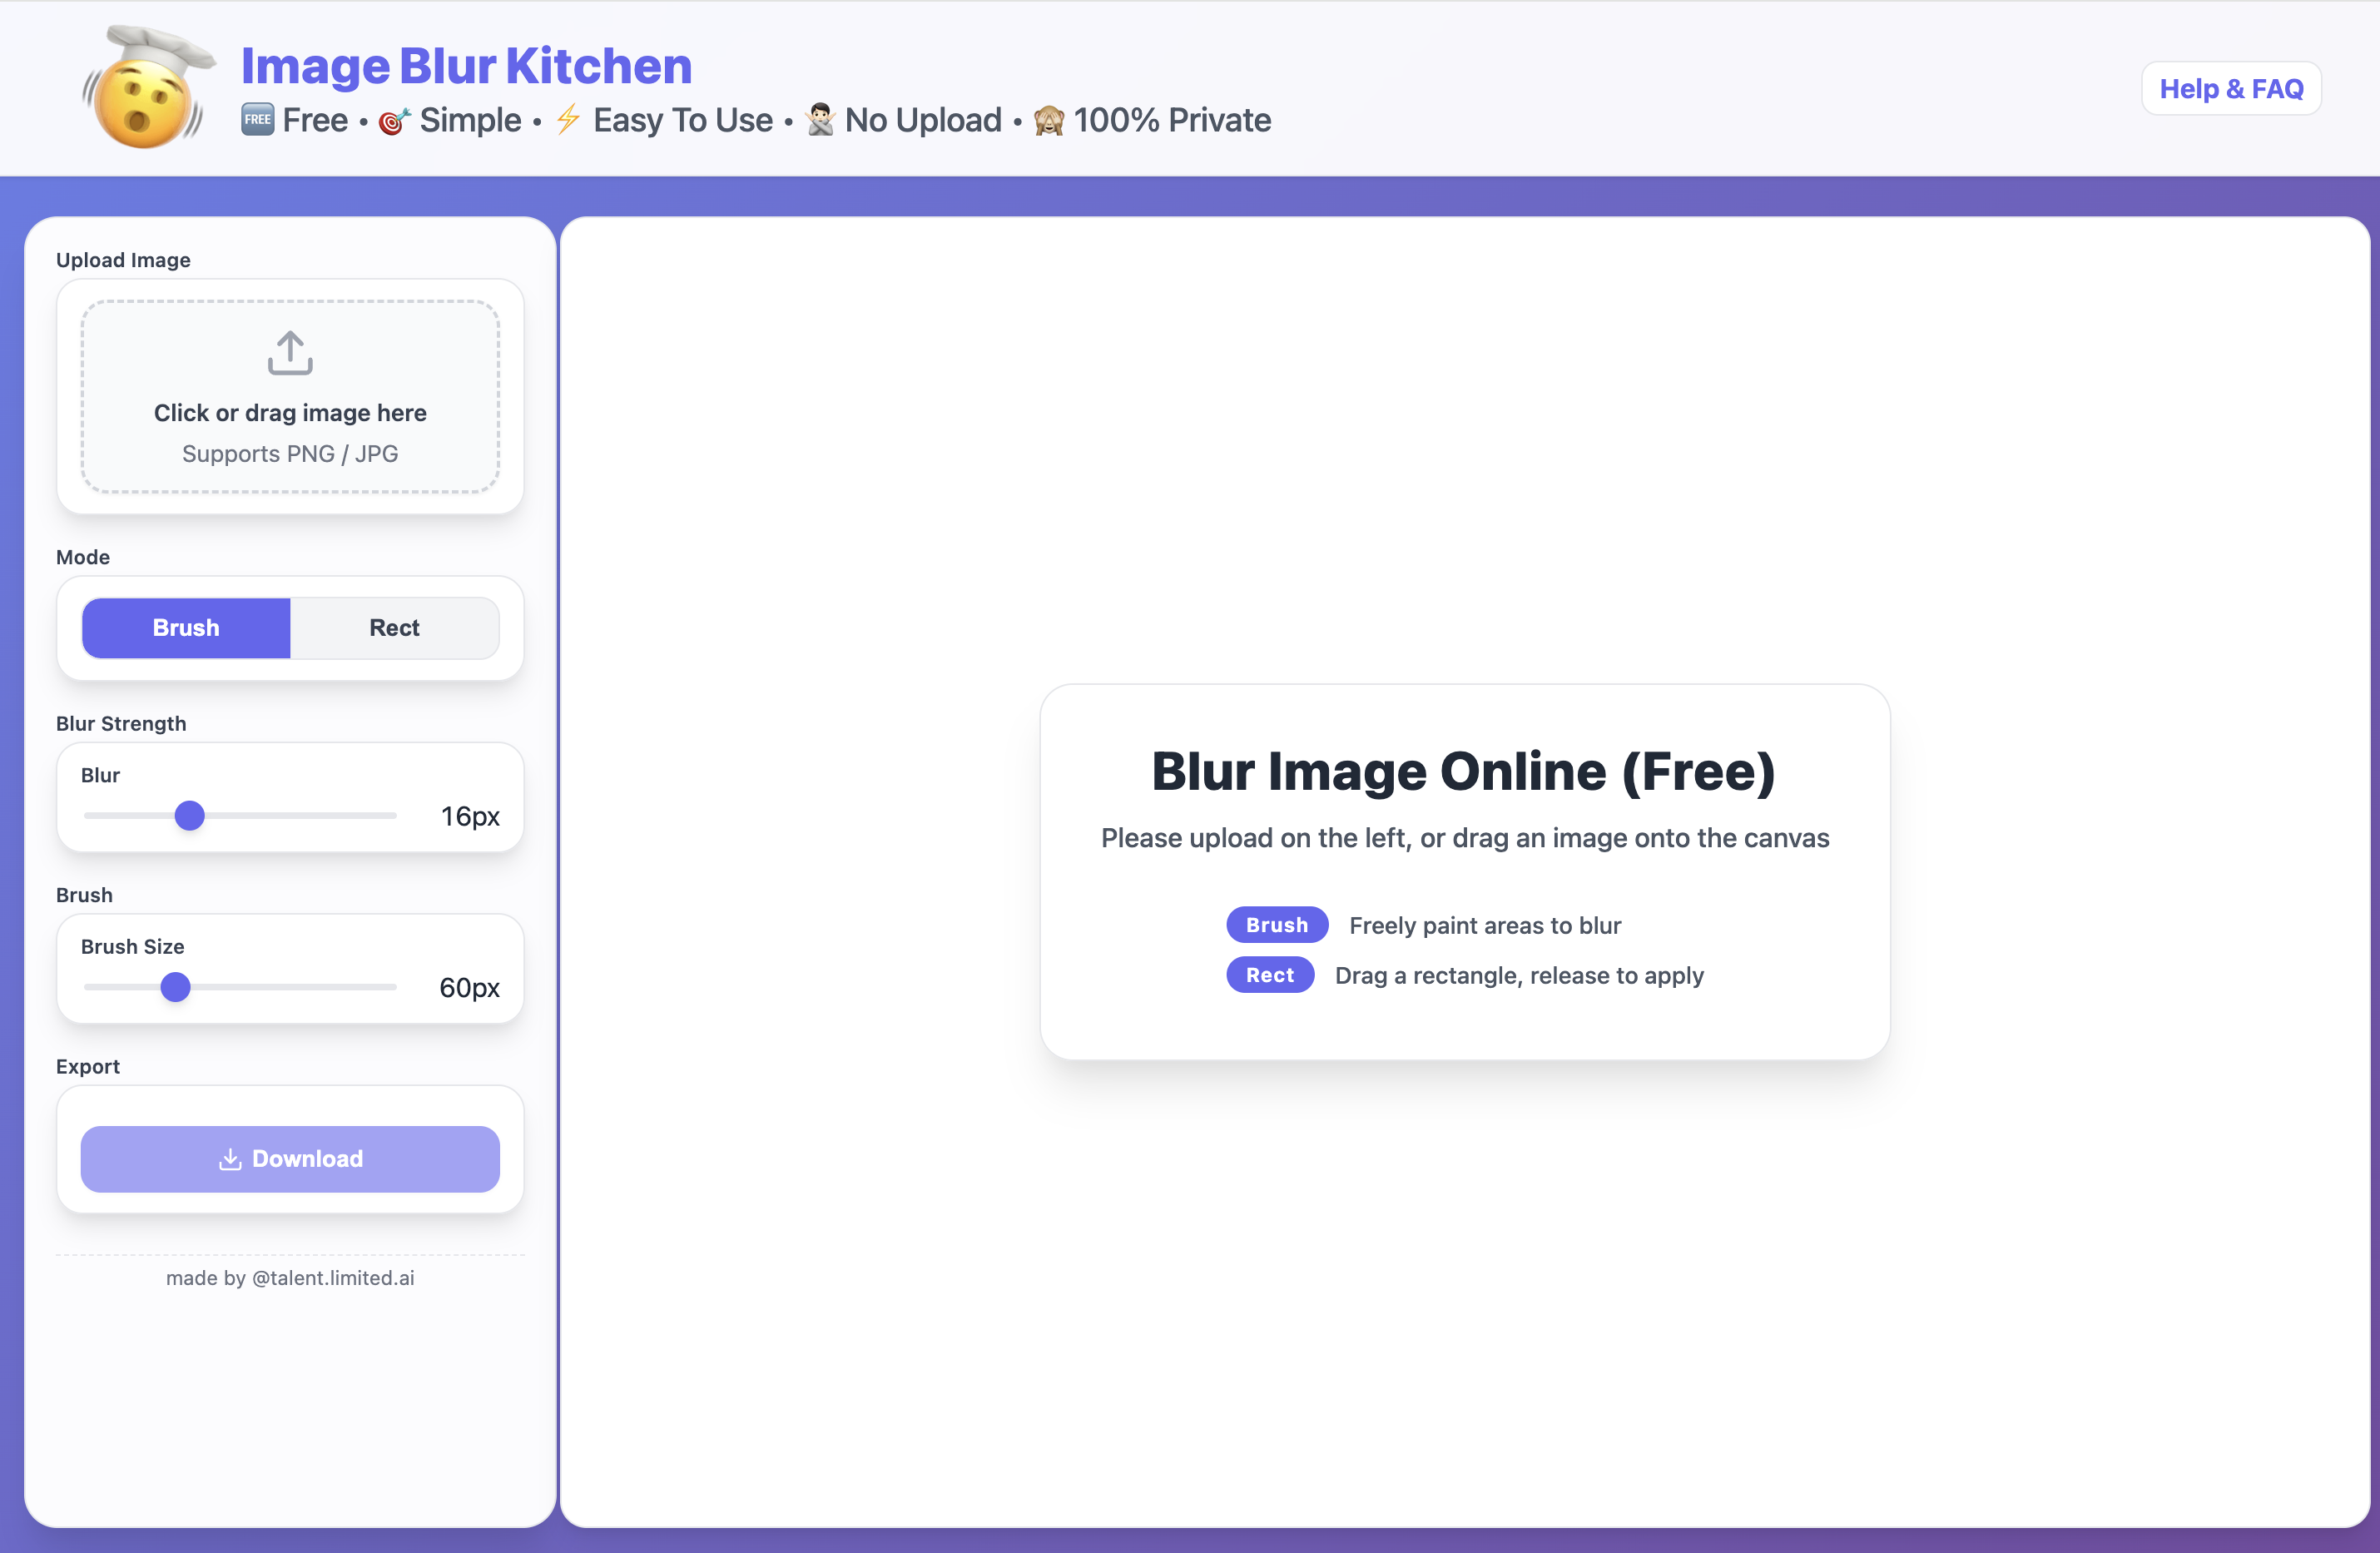Viewport: 2380px width, 1553px height.
Task: Click the Blur Image Online heading on canvas
Action: point(1464,771)
